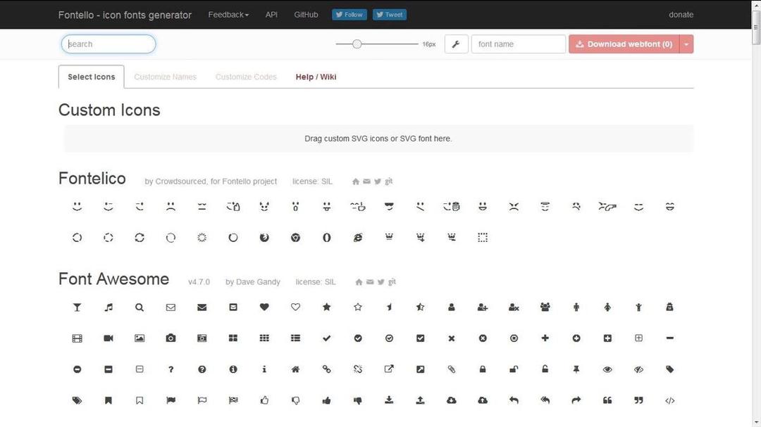Select the plain minus sign icon
This screenshot has width=761, height=427.
(x=670, y=338)
